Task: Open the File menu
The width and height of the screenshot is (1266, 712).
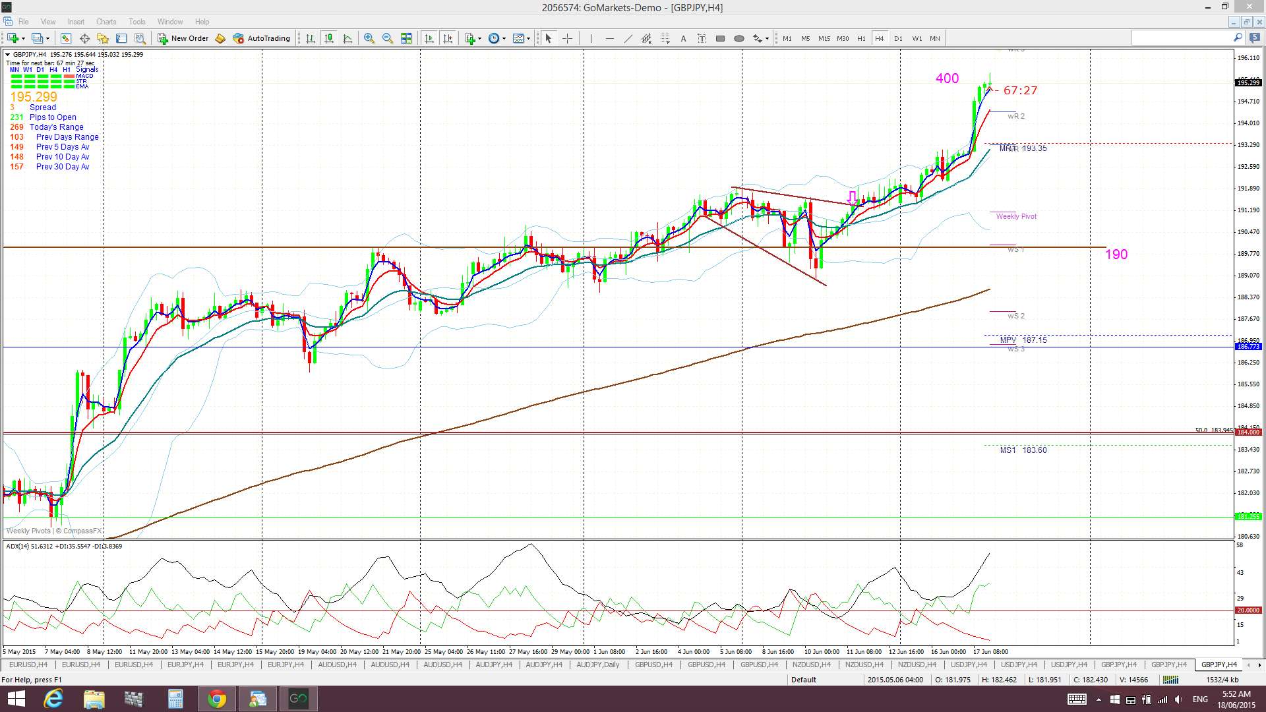Action: pyautogui.click(x=23, y=22)
